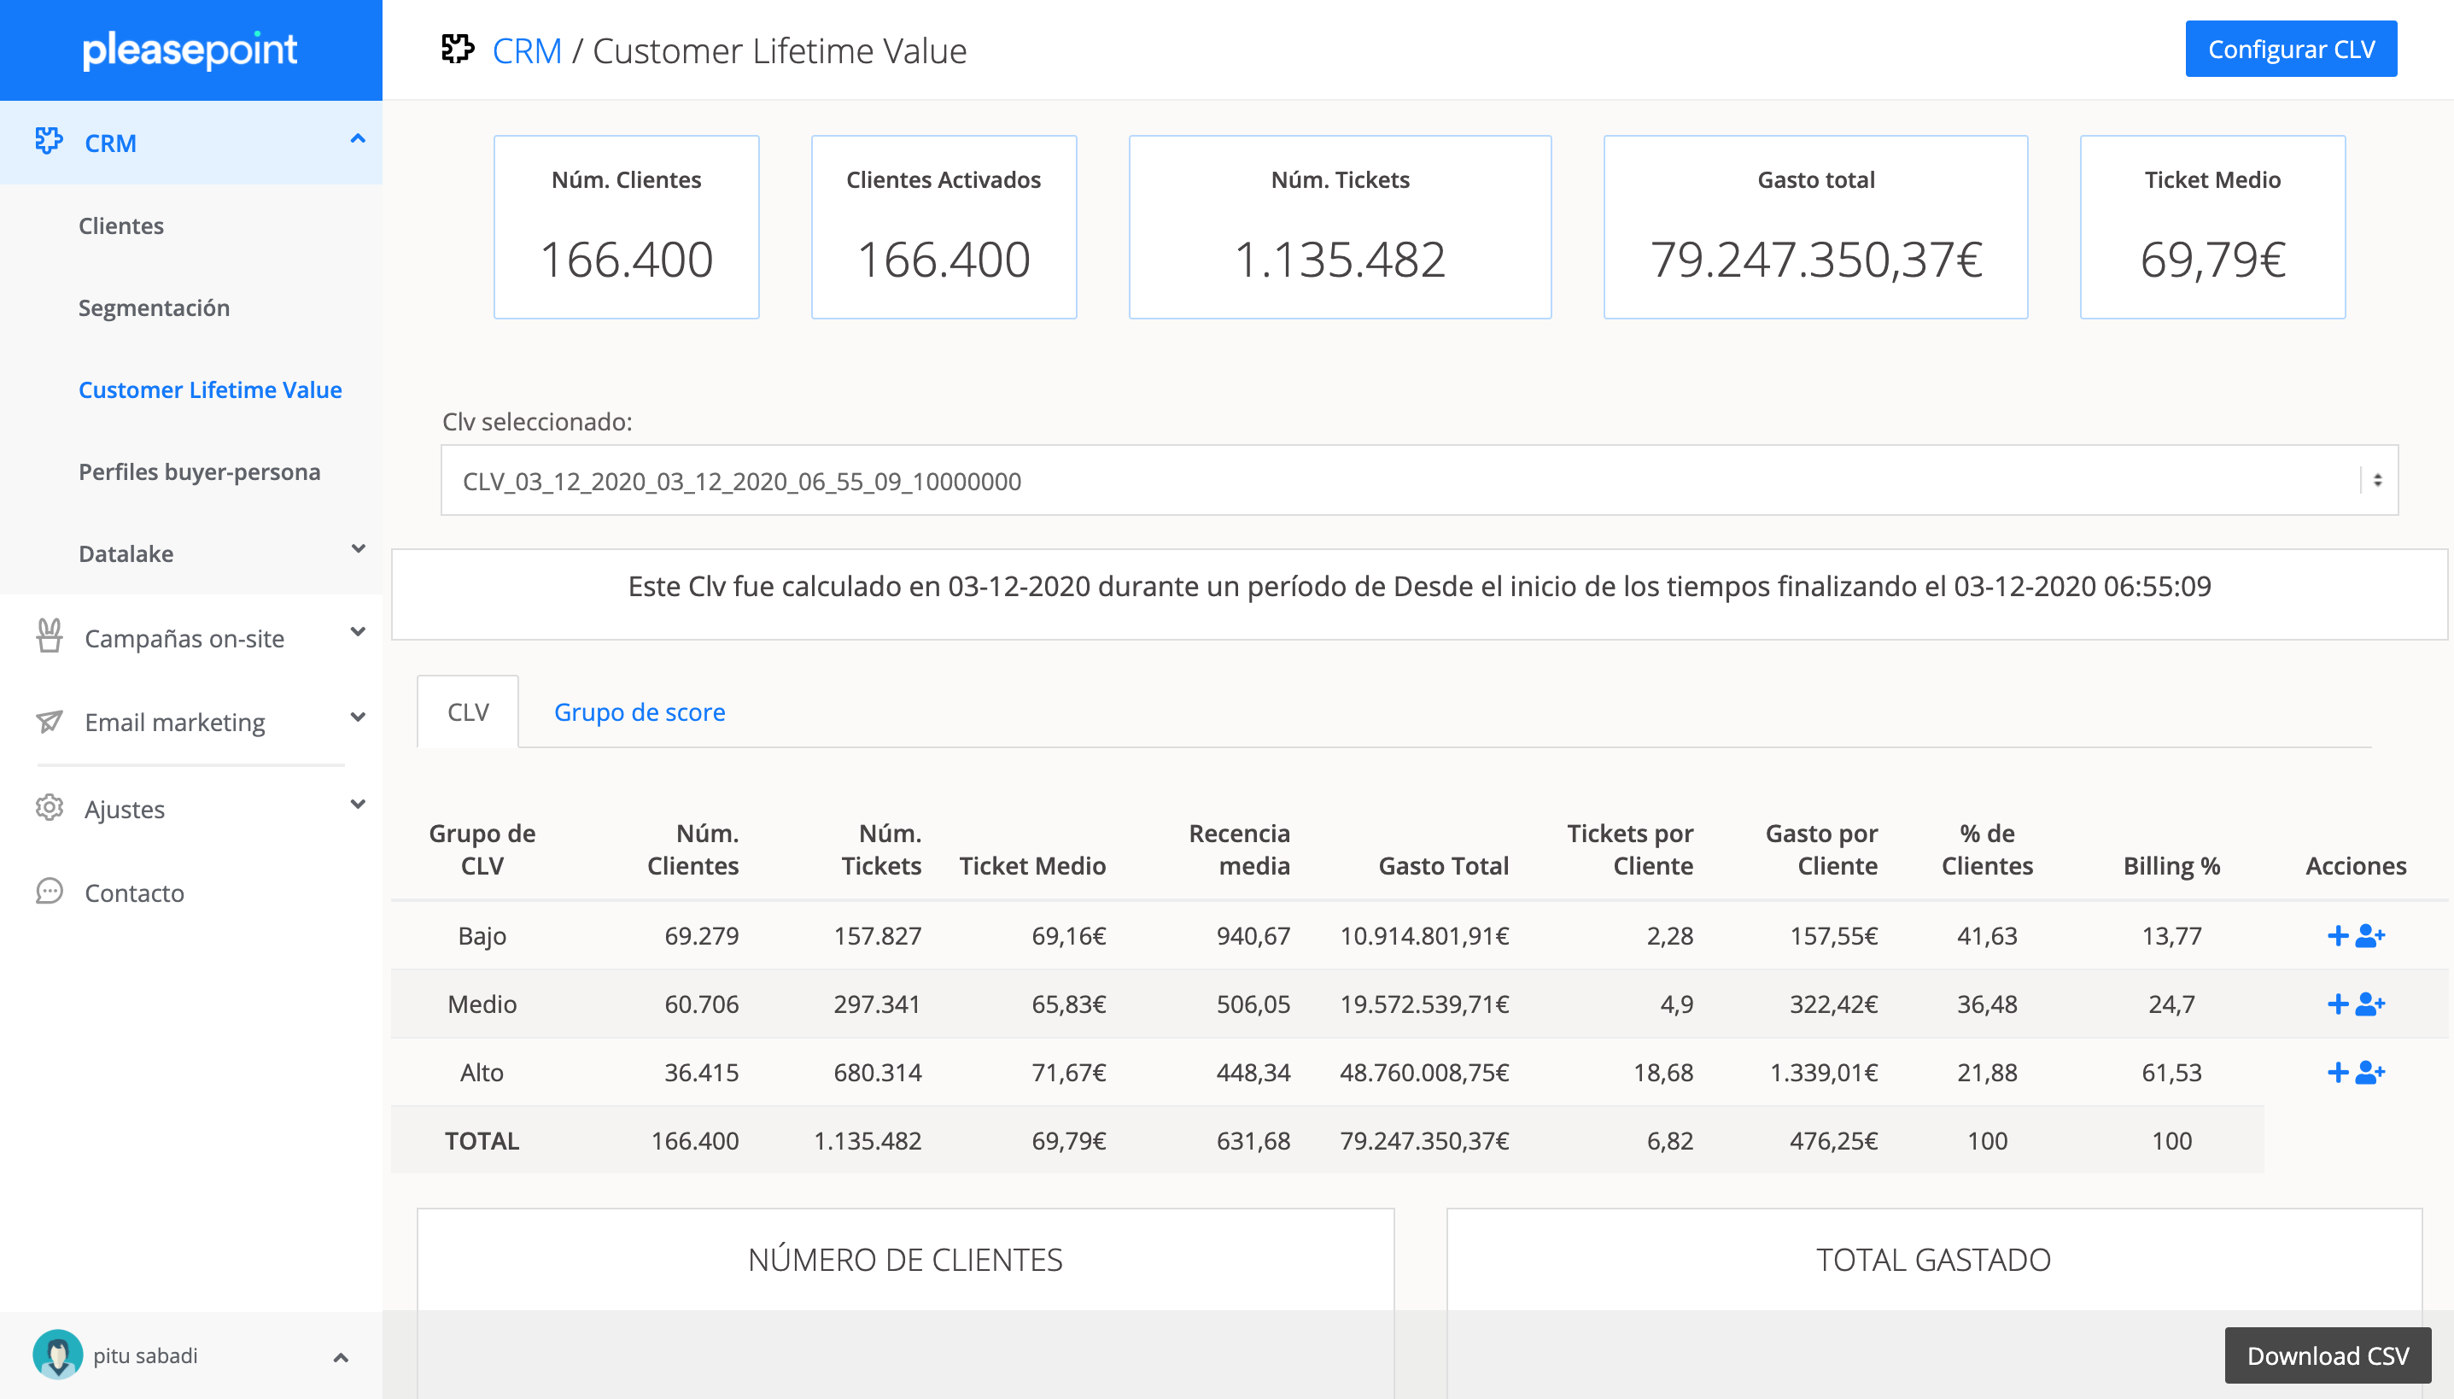Click puzzle icon beside CRM breadcrumb
Image resolution: width=2454 pixels, height=1399 pixels.
point(459,49)
